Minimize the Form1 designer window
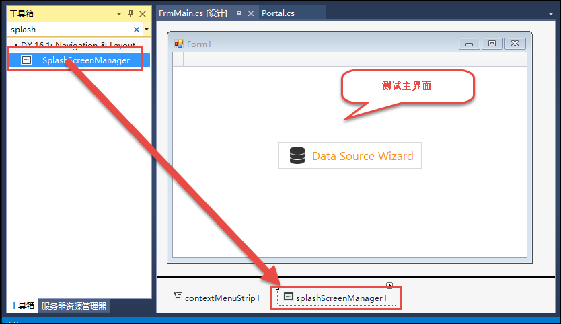The image size is (561, 324). tap(469, 44)
